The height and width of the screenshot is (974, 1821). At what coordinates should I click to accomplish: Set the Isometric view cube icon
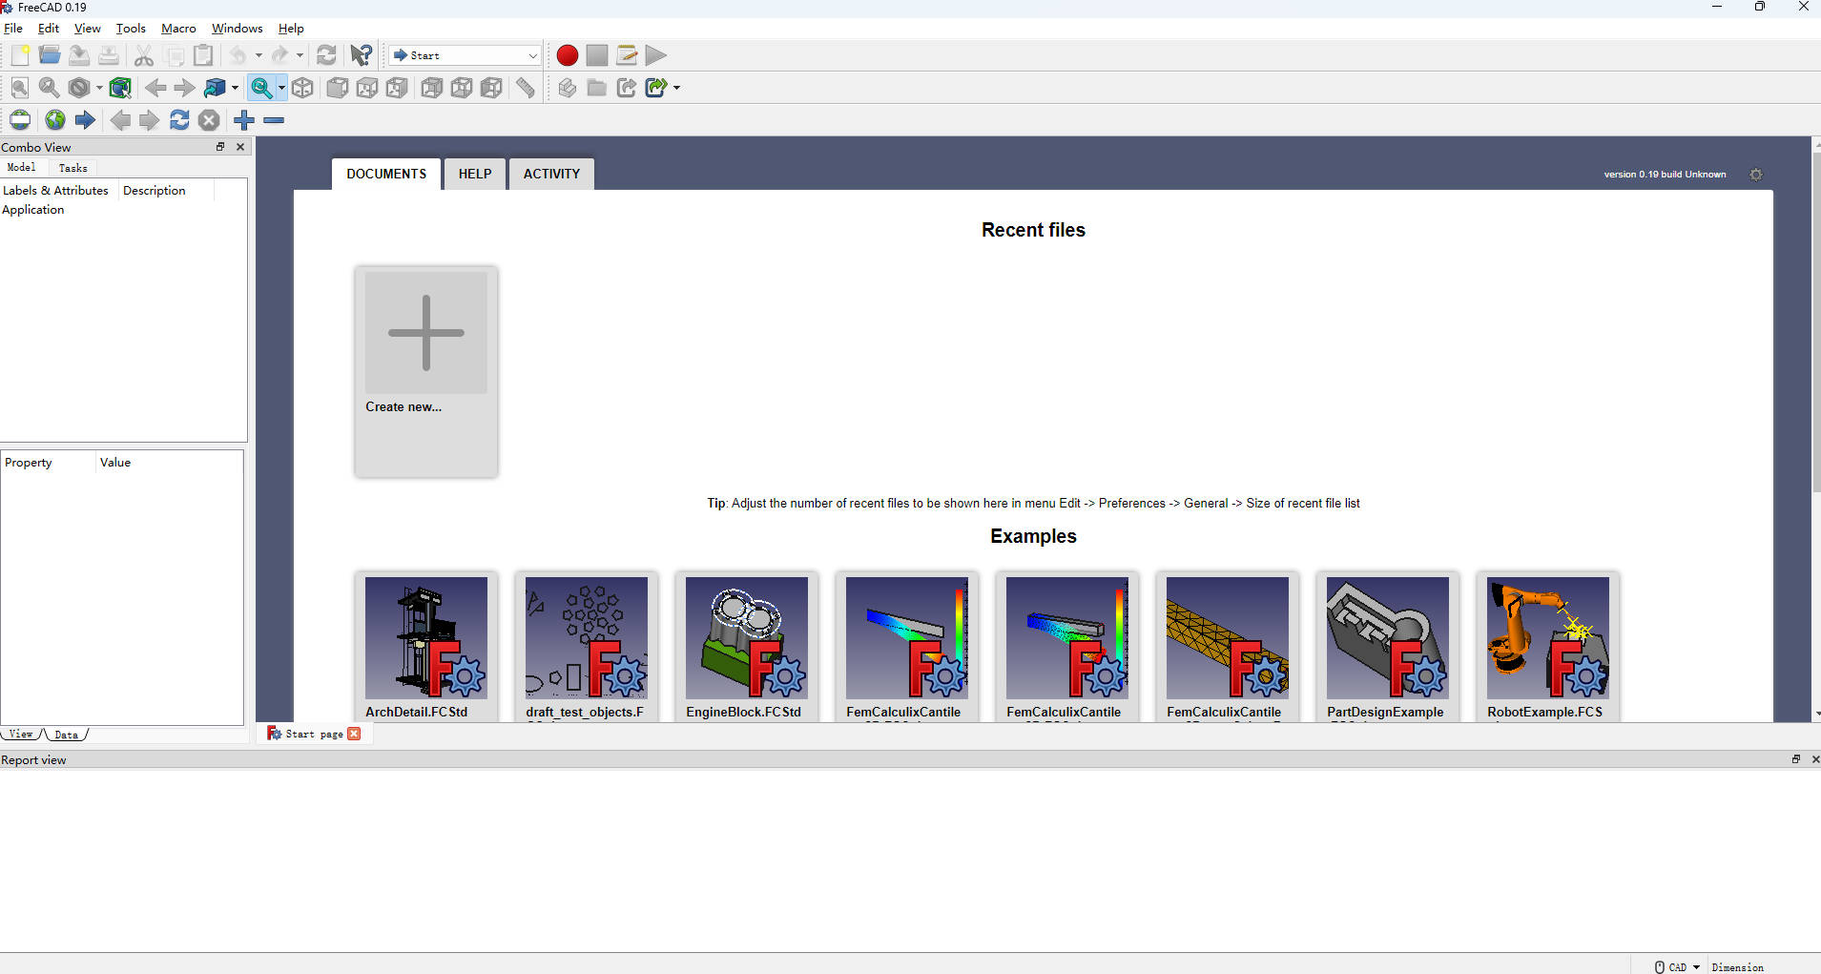click(x=302, y=88)
